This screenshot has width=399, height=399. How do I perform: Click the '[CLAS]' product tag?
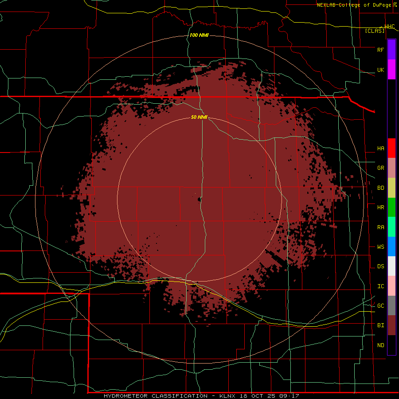pyautogui.click(x=375, y=31)
